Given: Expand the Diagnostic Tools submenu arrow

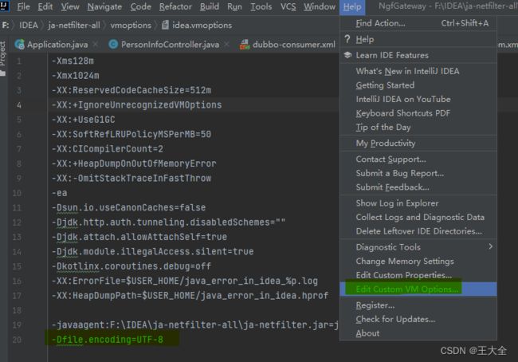Looking at the screenshot, I should tap(491, 246).
